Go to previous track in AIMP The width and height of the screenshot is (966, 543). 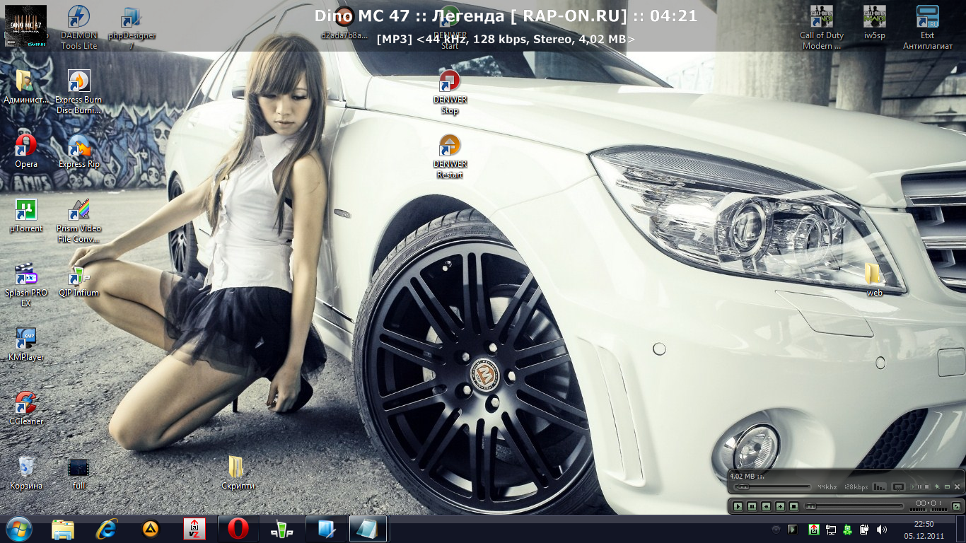point(766,506)
